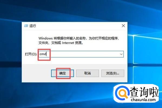Open the chaxunla.com link text
Screen dimensions: 162x108
coord(143,100)
